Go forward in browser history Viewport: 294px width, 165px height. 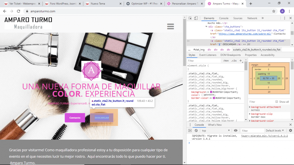11,11
